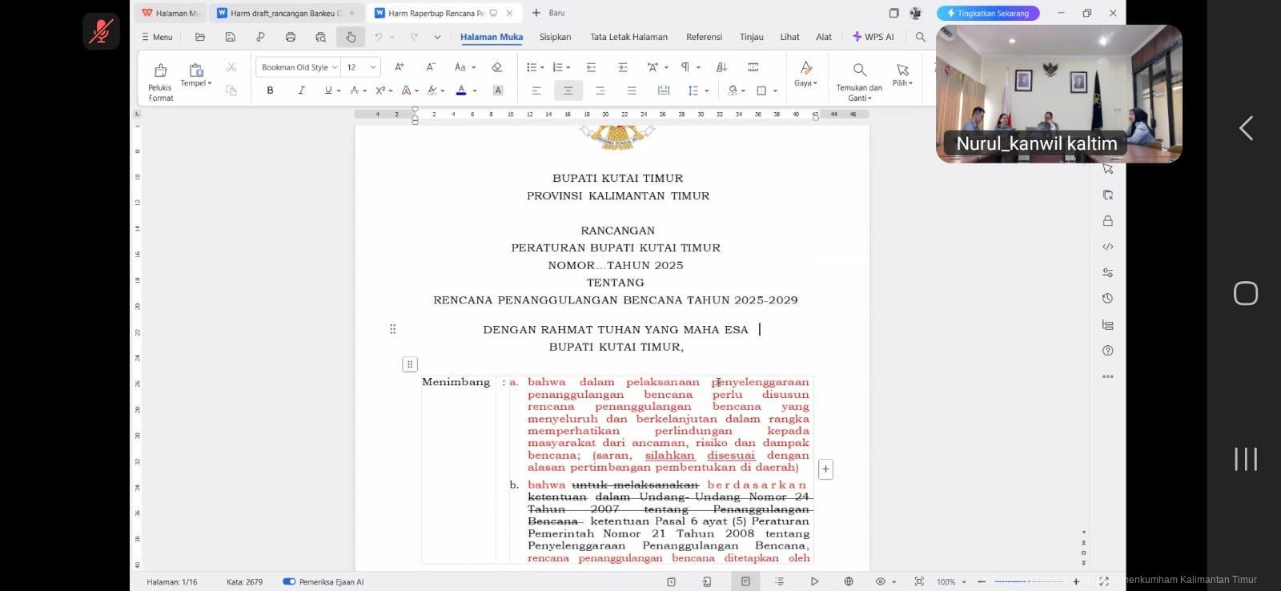Toggle print layout view in status bar
The width and height of the screenshot is (1281, 591).
745,581
